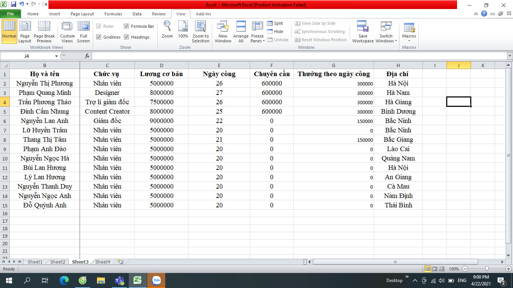Click the horizontal scrollbar thumb
513x288 pixels.
[395, 262]
